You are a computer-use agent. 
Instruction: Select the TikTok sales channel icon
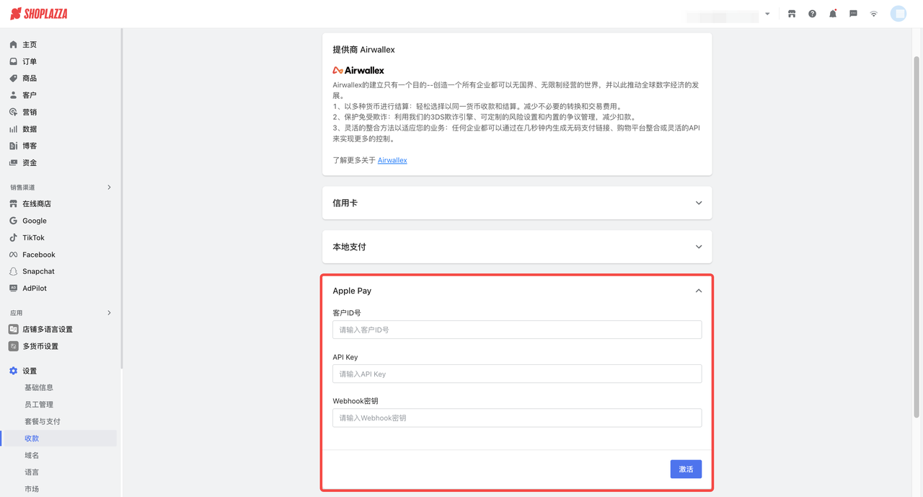12,237
